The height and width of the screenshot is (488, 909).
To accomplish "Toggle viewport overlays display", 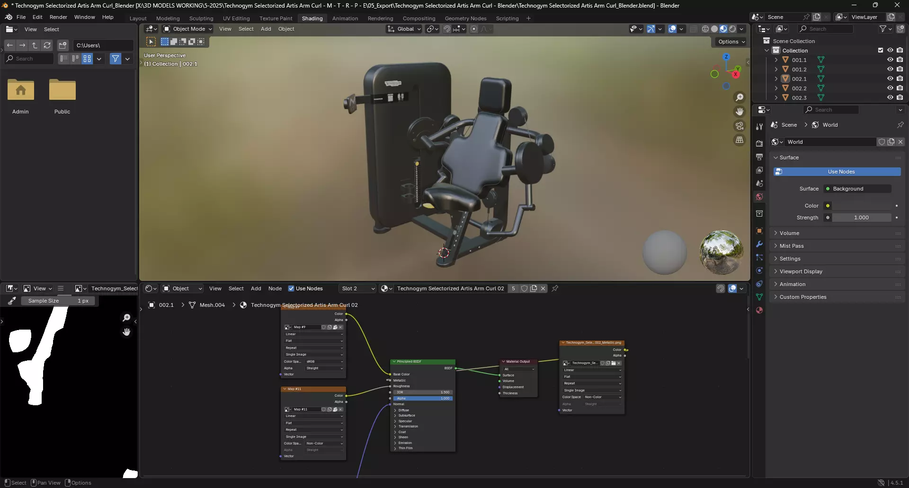I will click(x=672, y=29).
